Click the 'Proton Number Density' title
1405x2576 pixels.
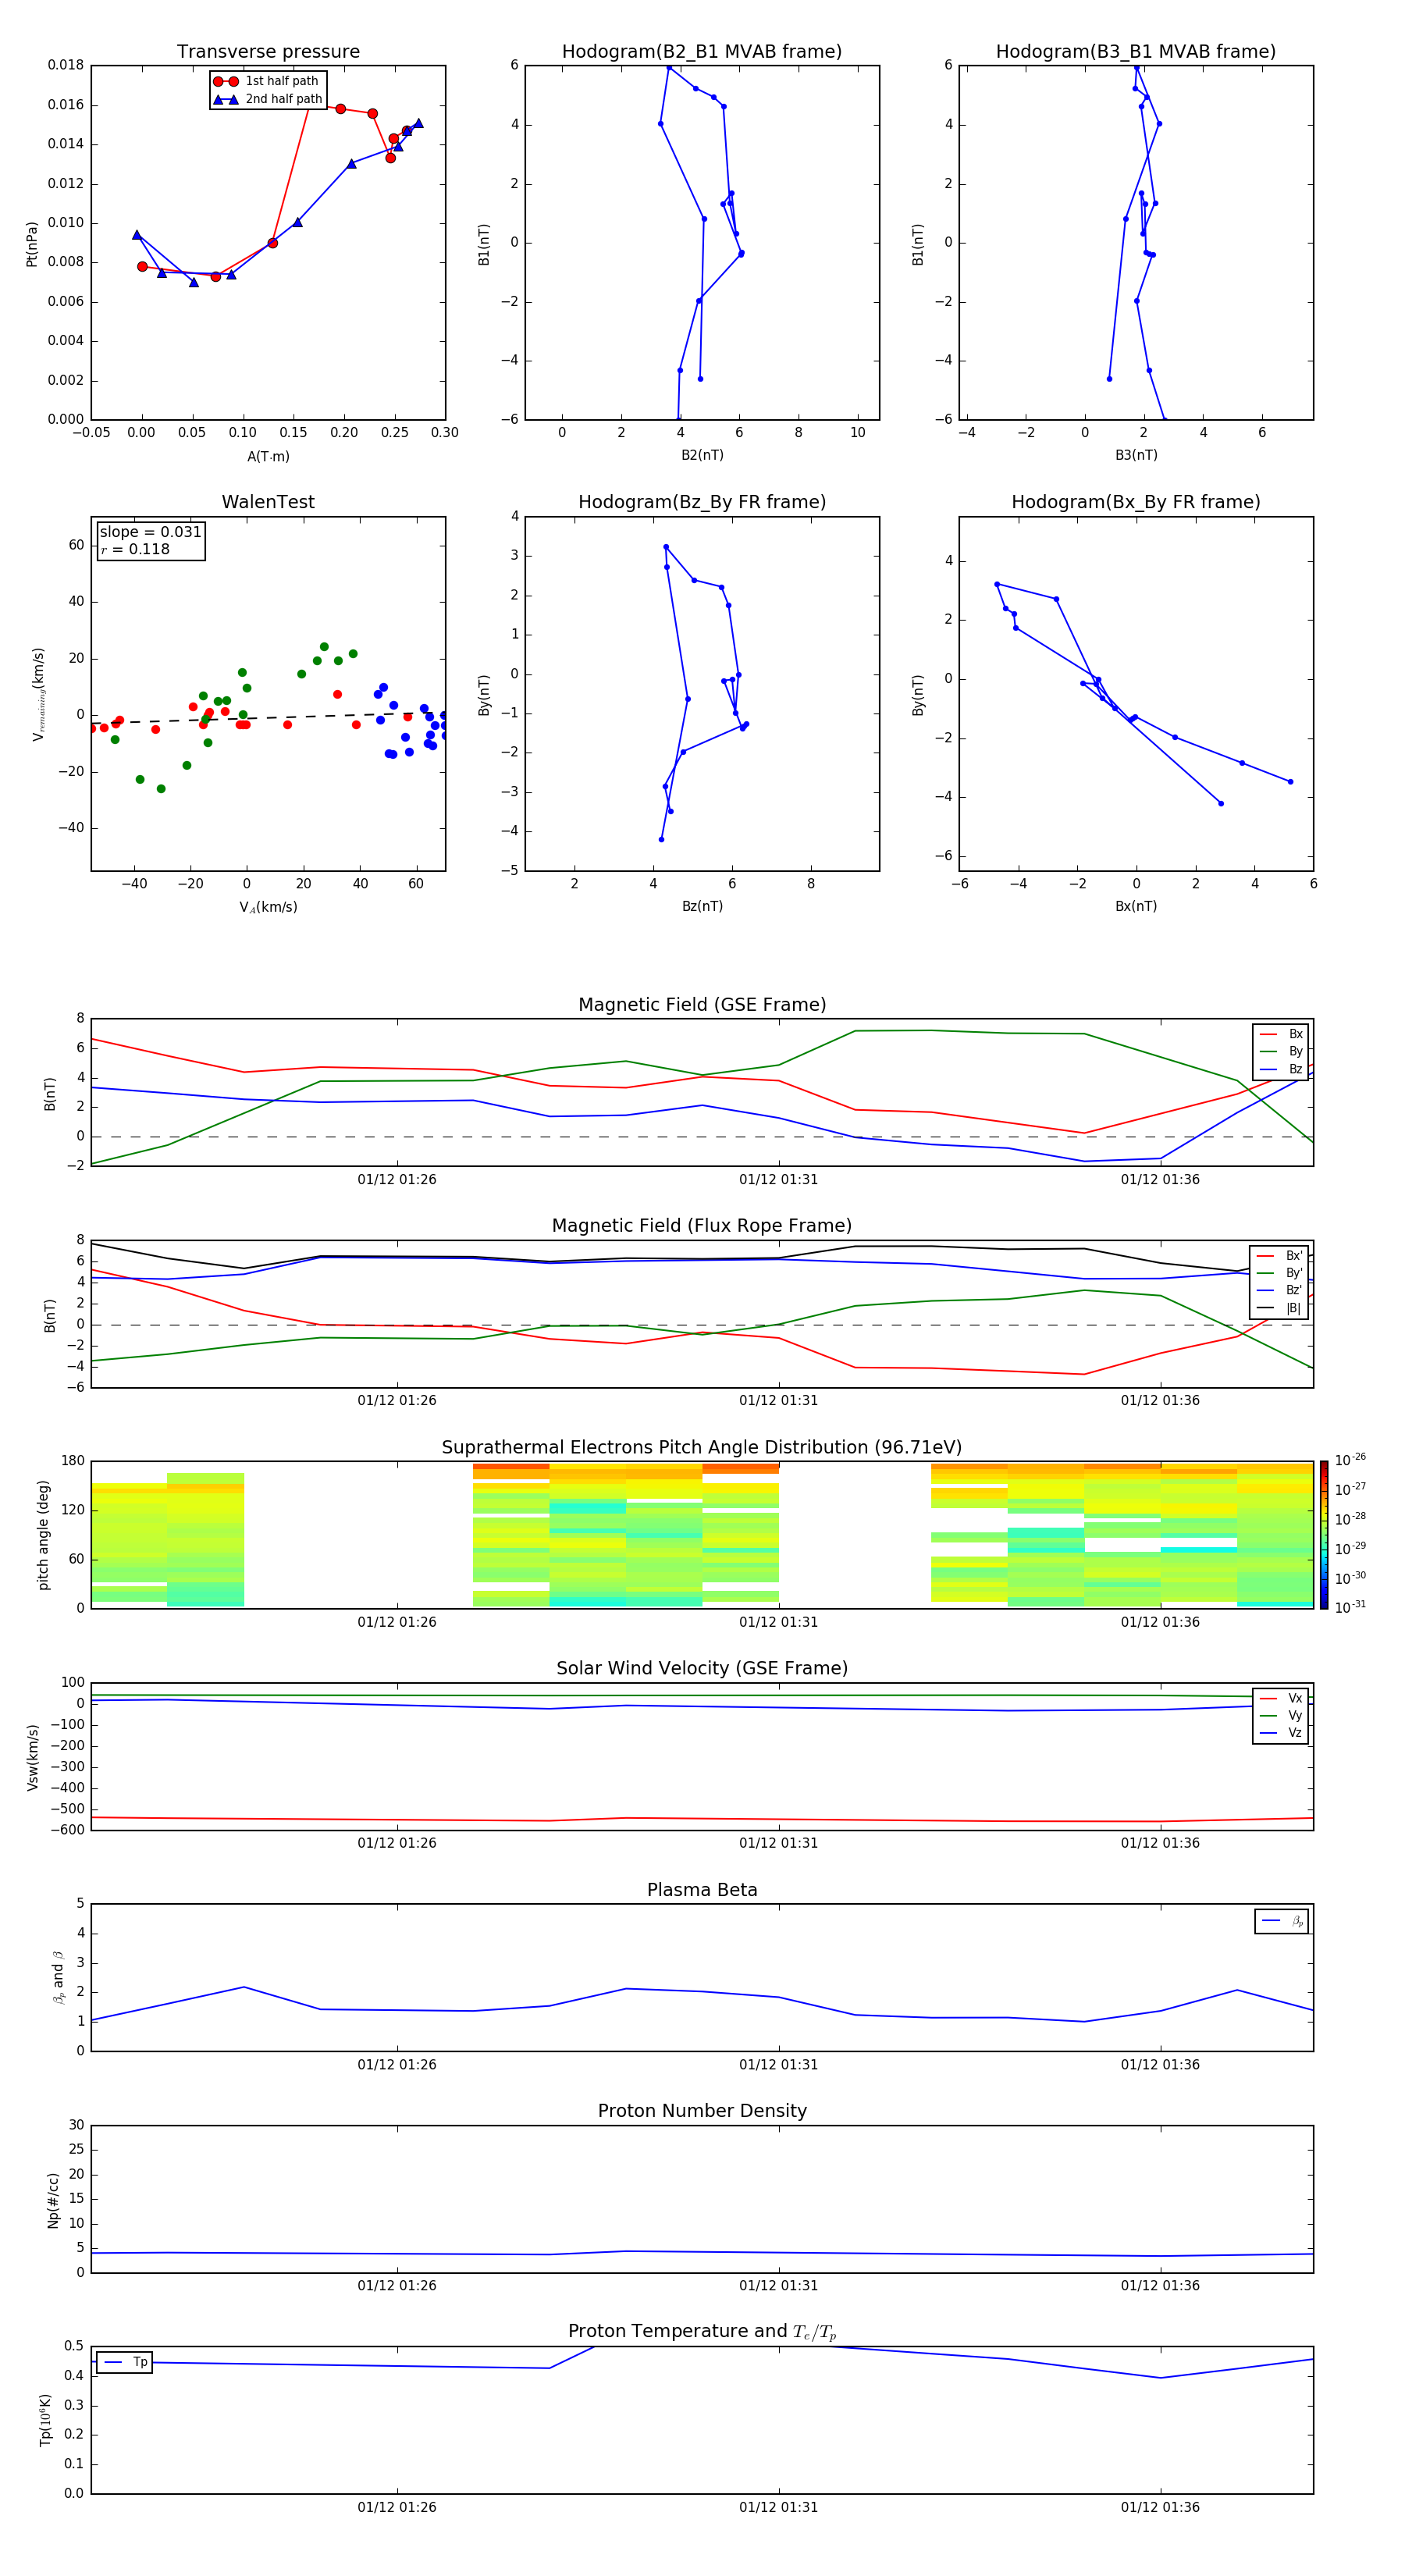702,2112
